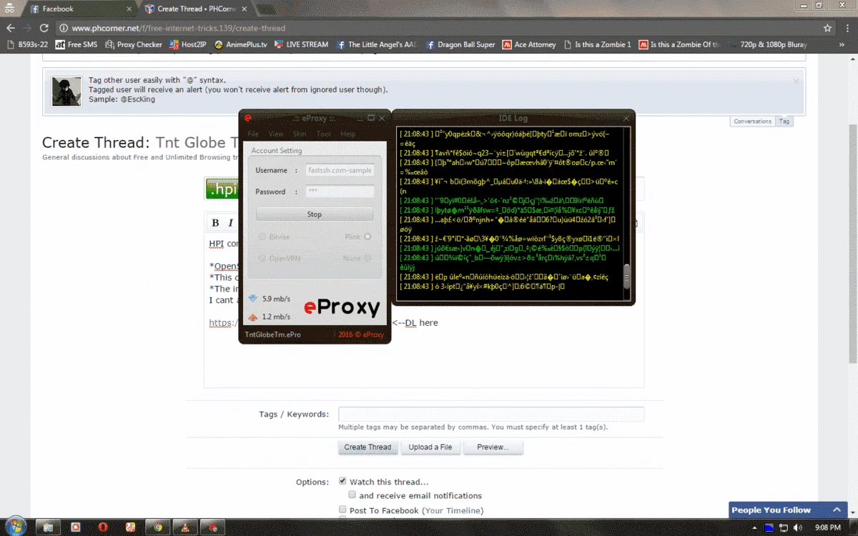Open eProxy View menu
The height and width of the screenshot is (536, 858).
(x=276, y=134)
